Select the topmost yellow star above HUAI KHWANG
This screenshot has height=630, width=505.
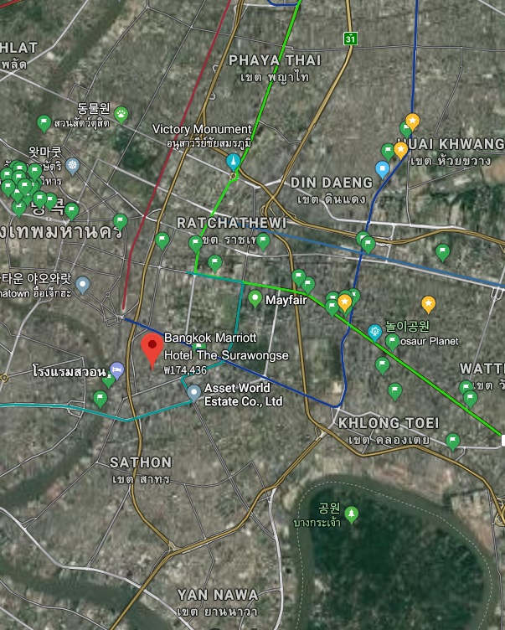(x=412, y=121)
